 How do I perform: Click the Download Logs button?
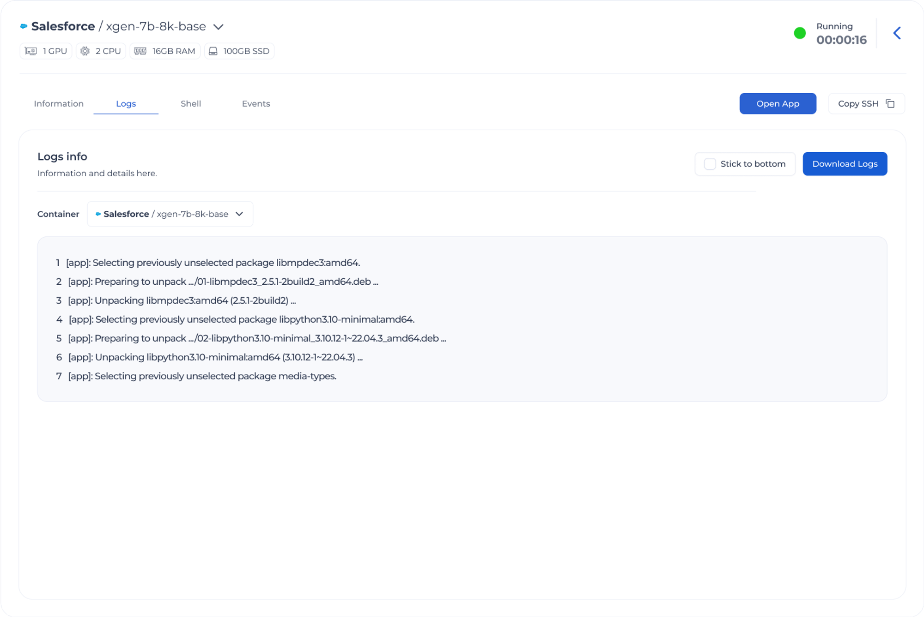point(845,164)
